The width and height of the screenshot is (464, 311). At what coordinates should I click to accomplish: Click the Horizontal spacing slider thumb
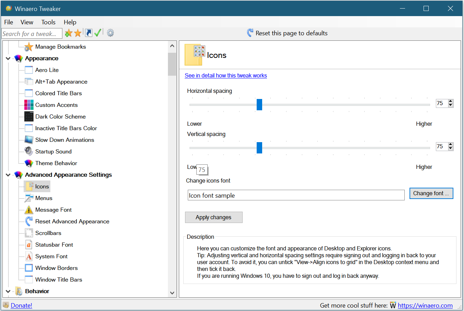pyautogui.click(x=259, y=105)
